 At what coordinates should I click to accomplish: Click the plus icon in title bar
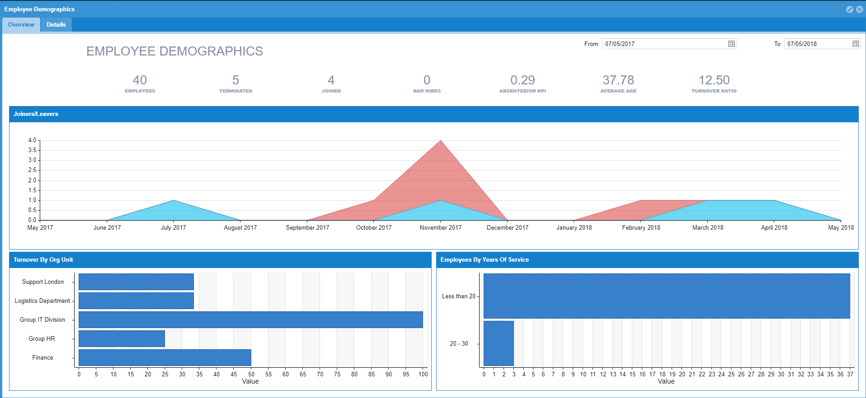850,9
